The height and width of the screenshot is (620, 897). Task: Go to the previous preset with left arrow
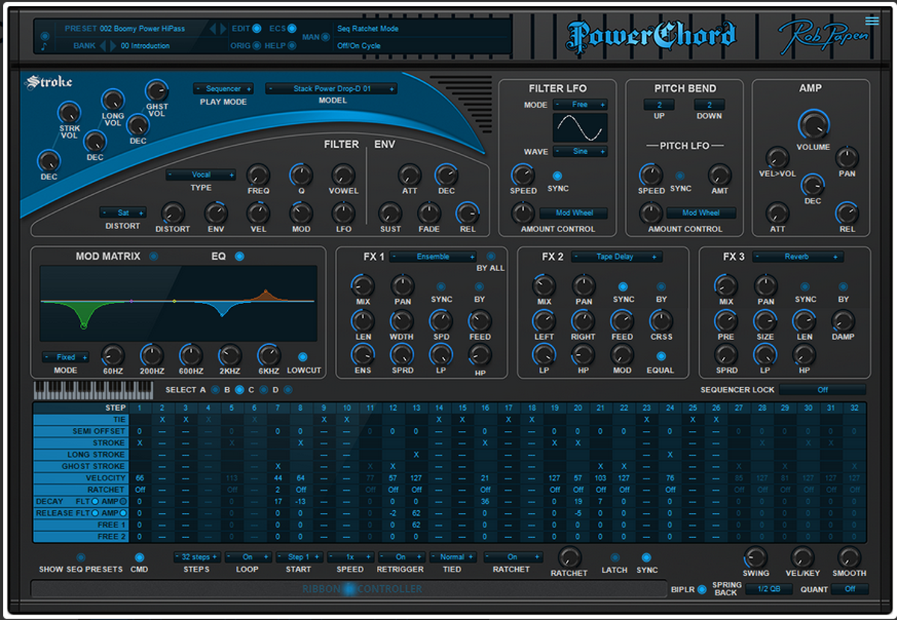pyautogui.click(x=212, y=28)
